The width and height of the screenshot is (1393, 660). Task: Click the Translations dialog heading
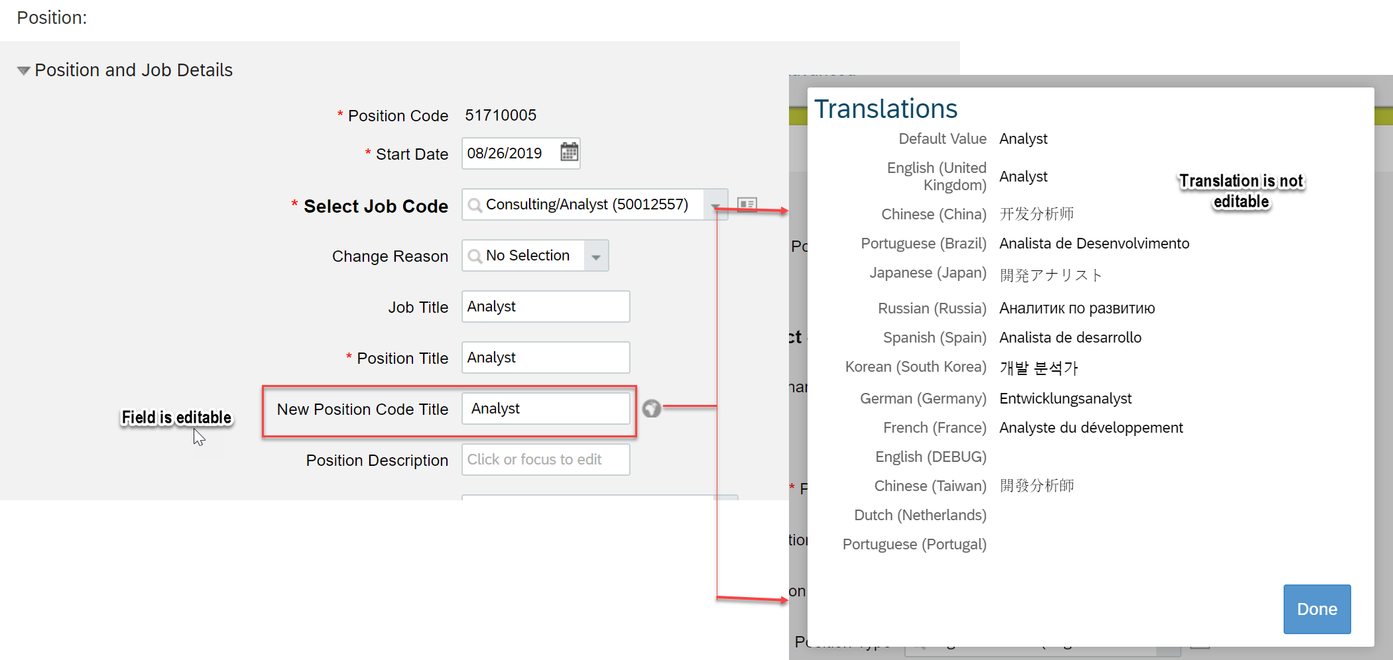click(885, 109)
